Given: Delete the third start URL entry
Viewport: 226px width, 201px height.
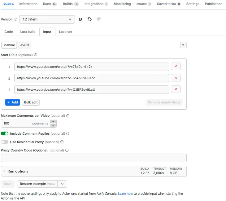Looking at the screenshot, I should tap(176, 90).
